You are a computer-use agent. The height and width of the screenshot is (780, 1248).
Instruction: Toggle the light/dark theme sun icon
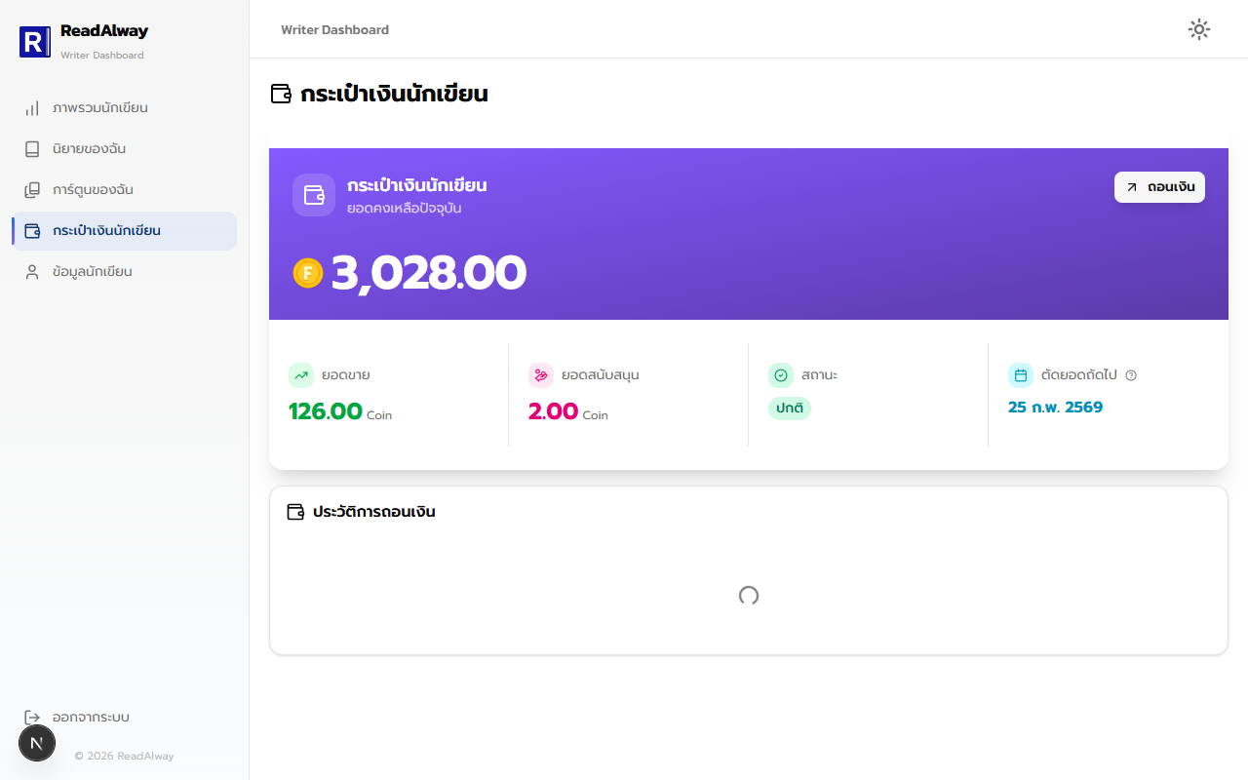tap(1199, 29)
